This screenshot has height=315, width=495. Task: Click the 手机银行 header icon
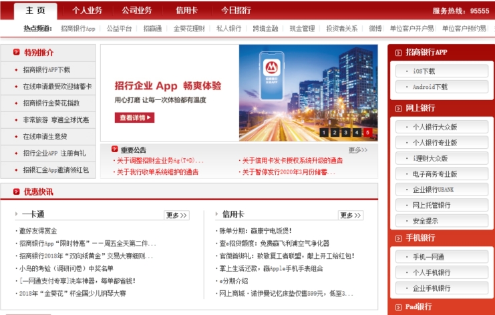398,238
